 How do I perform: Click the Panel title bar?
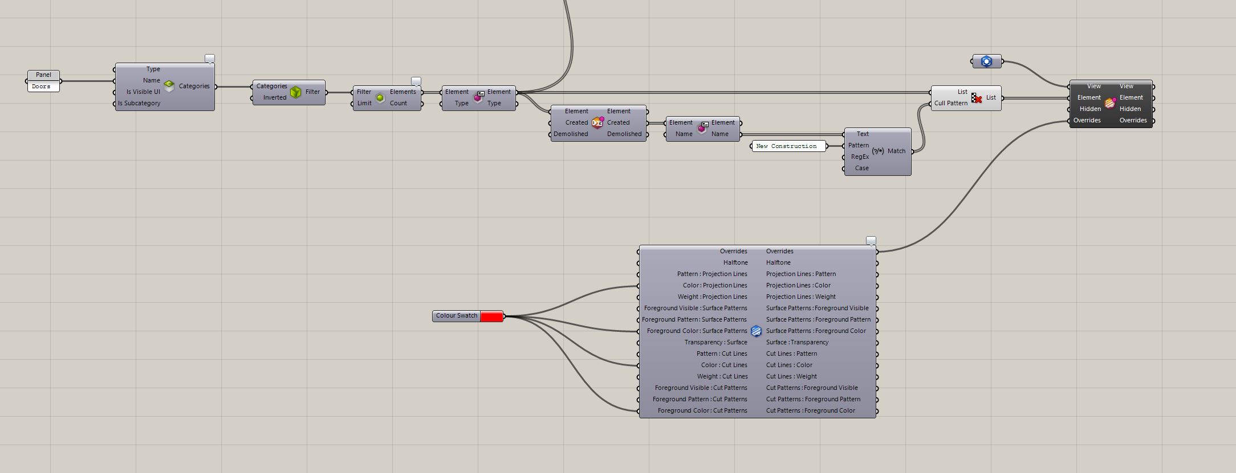pos(43,75)
